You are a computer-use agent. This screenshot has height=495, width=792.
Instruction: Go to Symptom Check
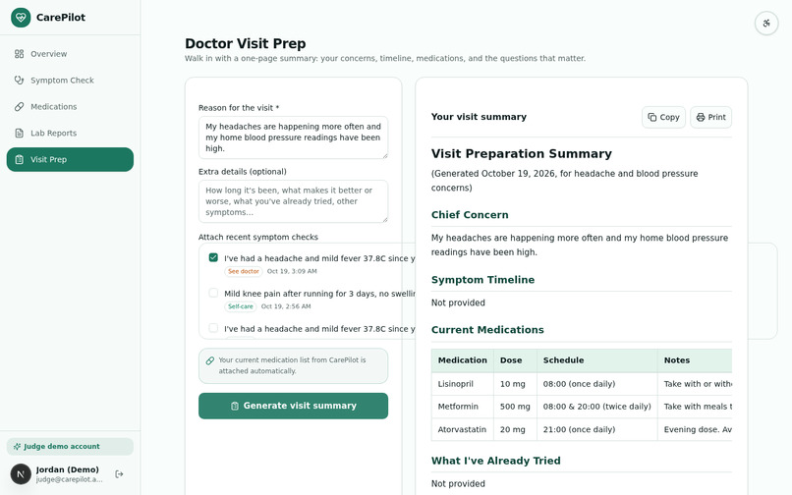(70, 81)
